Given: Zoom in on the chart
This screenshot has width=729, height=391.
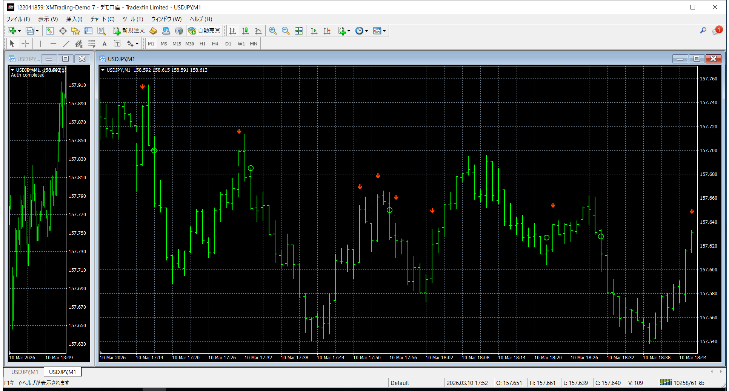Looking at the screenshot, I should 273,31.
